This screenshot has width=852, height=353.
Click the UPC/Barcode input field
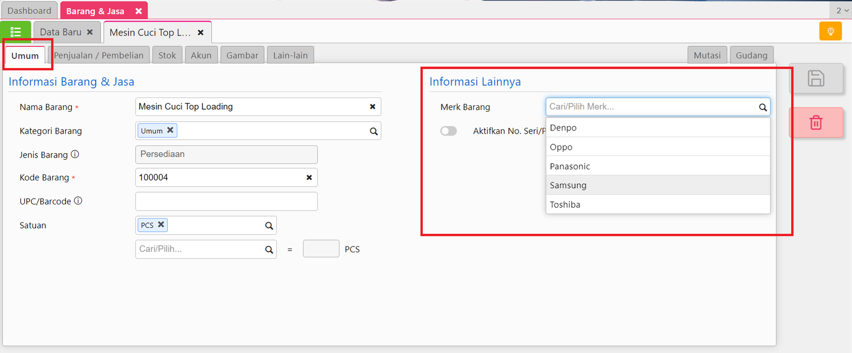pos(226,201)
